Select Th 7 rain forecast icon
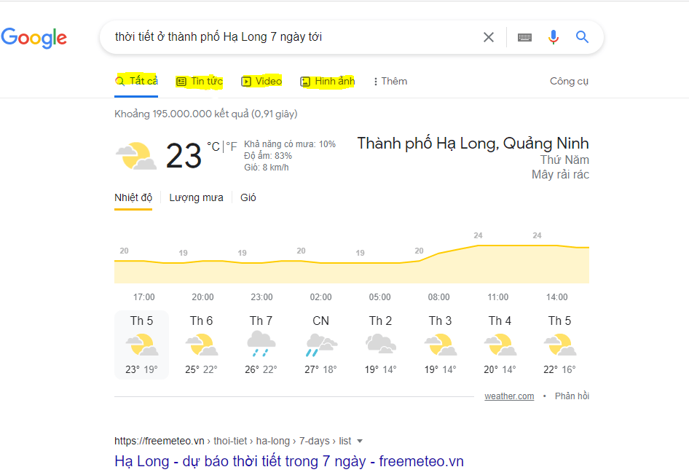Screen dimensions: 689x475 [261, 343]
